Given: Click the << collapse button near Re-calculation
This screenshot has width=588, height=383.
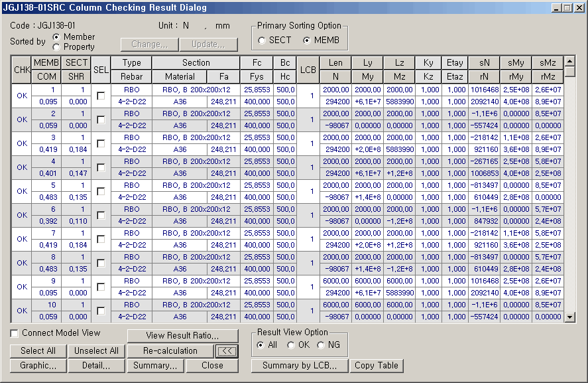Looking at the screenshot, I should [x=227, y=350].
